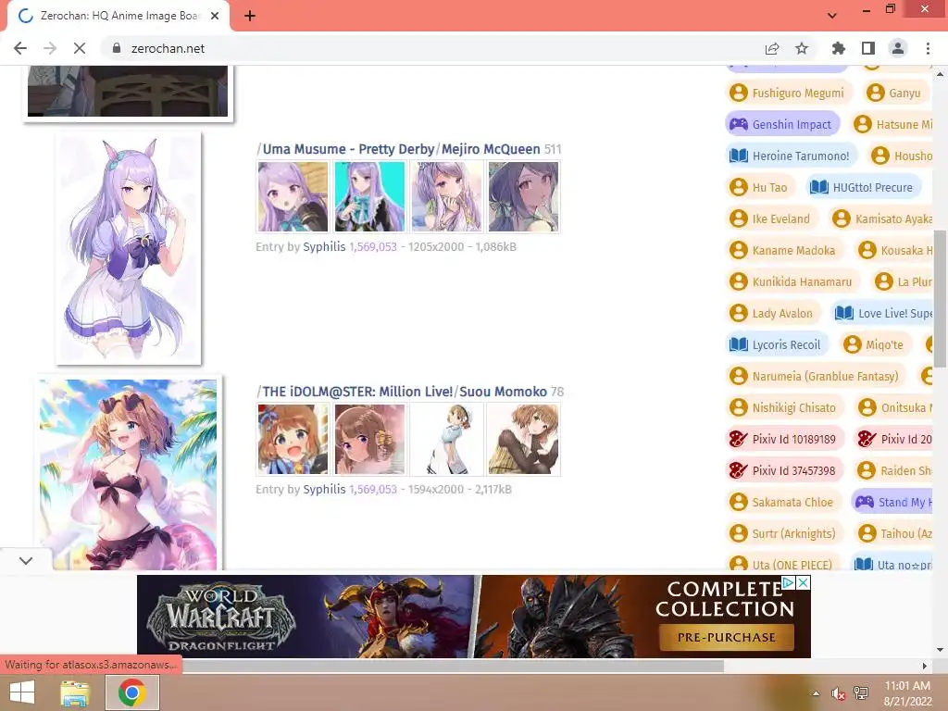Open fourth Suou Momoko small thumbnail
This screenshot has width=948, height=711.
click(x=523, y=439)
